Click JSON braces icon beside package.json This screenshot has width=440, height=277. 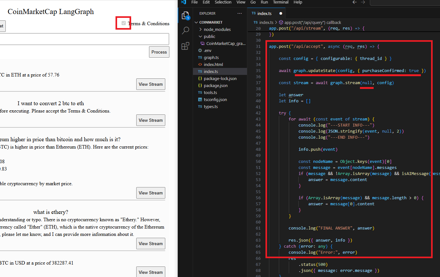200,85
